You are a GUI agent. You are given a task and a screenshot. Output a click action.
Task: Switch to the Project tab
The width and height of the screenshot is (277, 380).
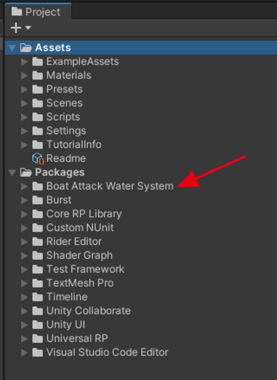37,12
